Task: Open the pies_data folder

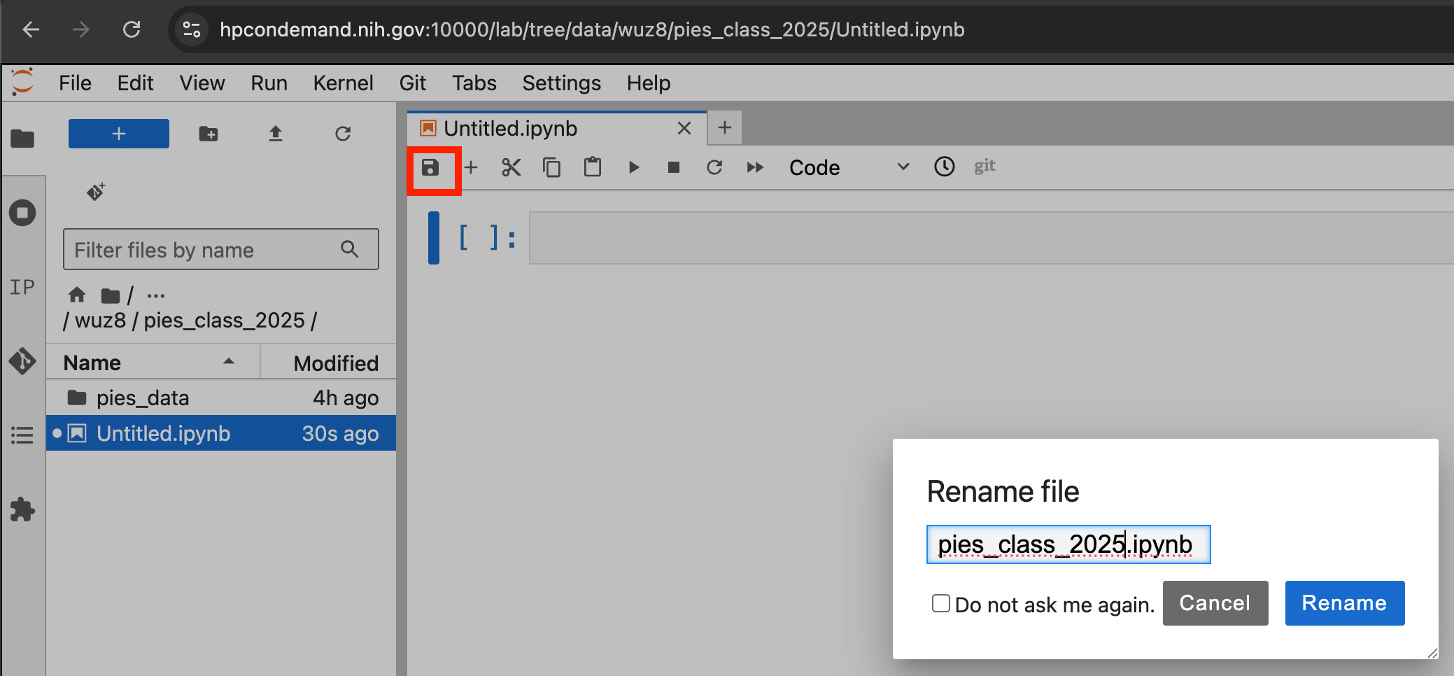Action: point(143,398)
